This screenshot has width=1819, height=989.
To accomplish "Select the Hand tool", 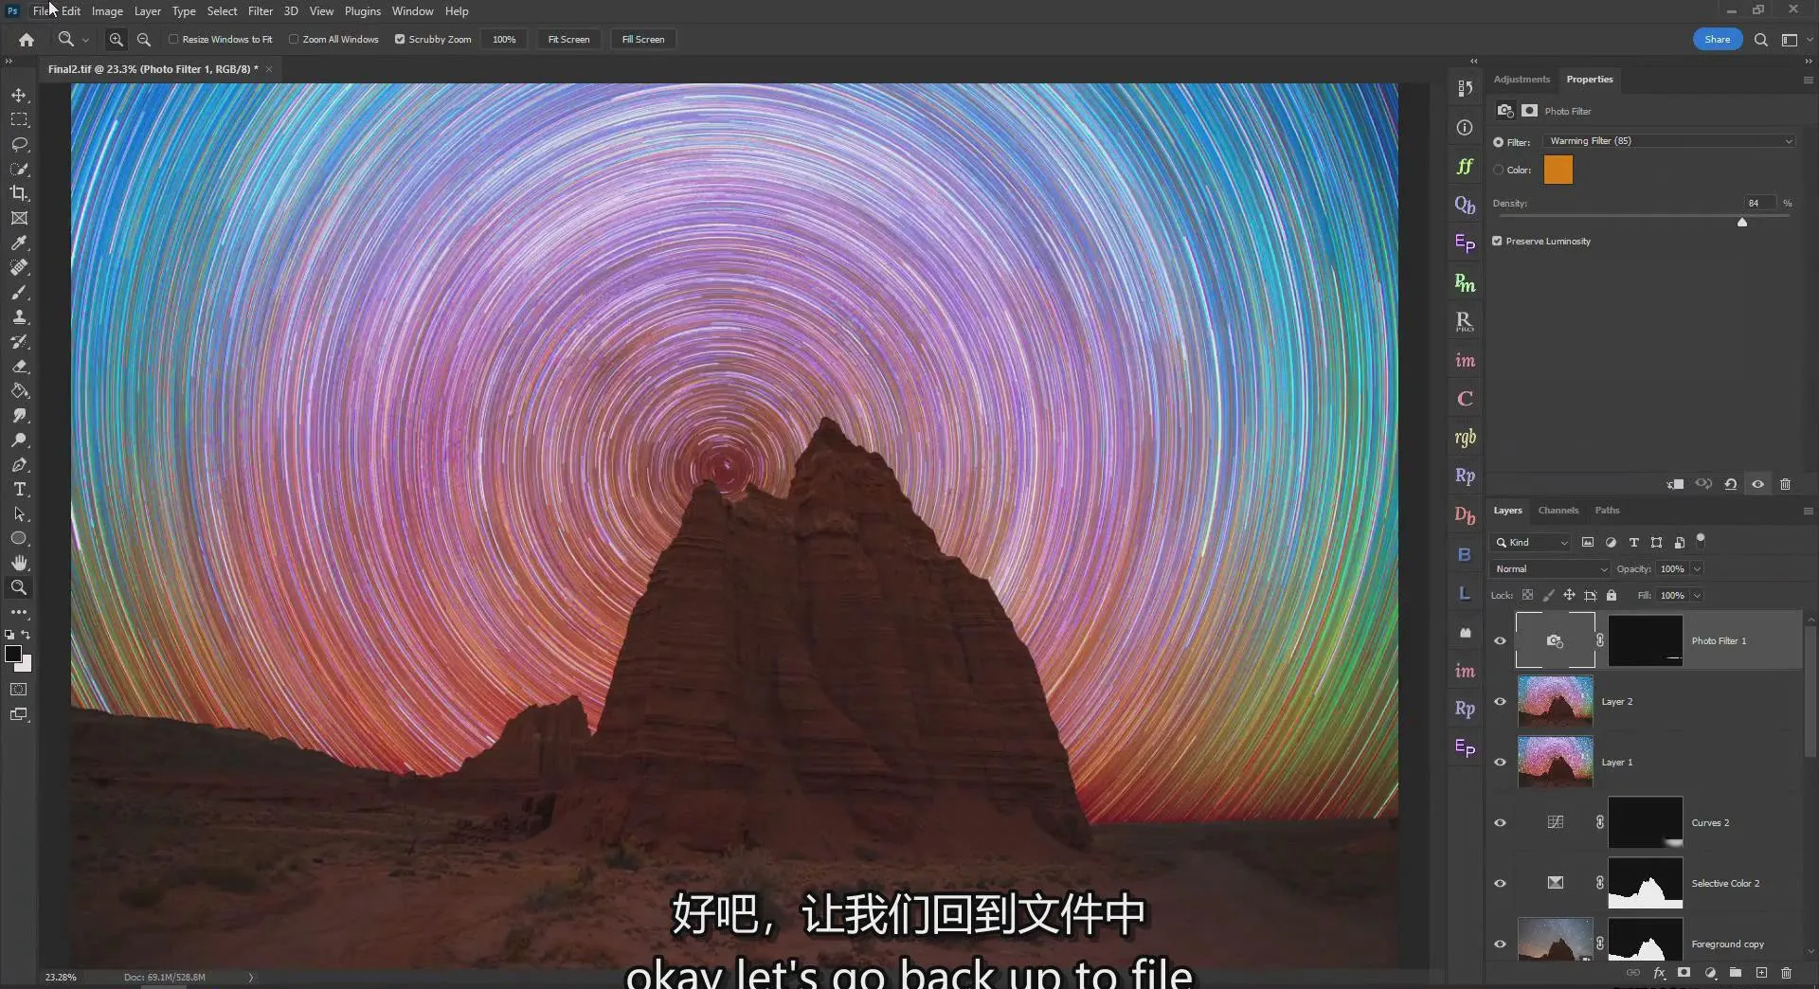I will [19, 563].
